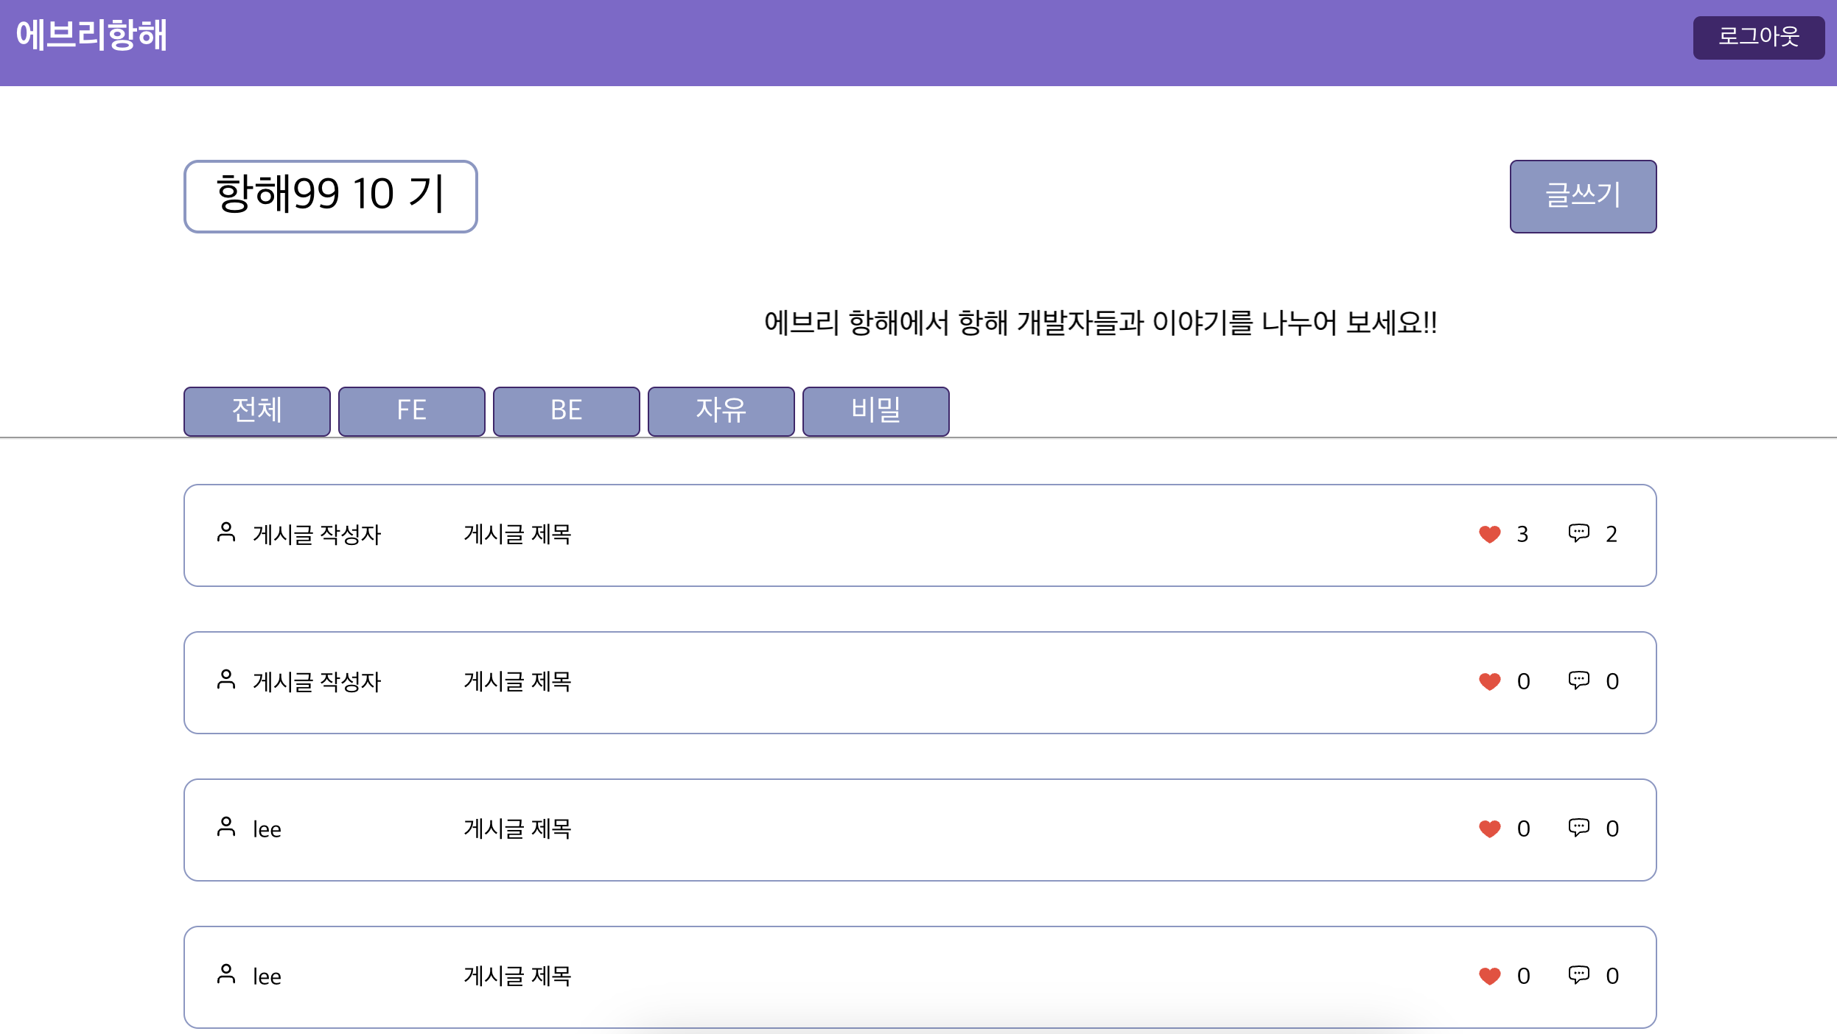Screen dimensions: 1837x1034
Task: Click the 에브리항해 site logo
Action: tap(91, 35)
